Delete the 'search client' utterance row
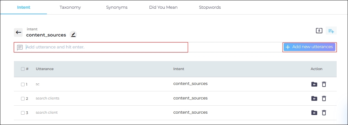The width and height of the screenshot is (348, 125). pos(324,113)
